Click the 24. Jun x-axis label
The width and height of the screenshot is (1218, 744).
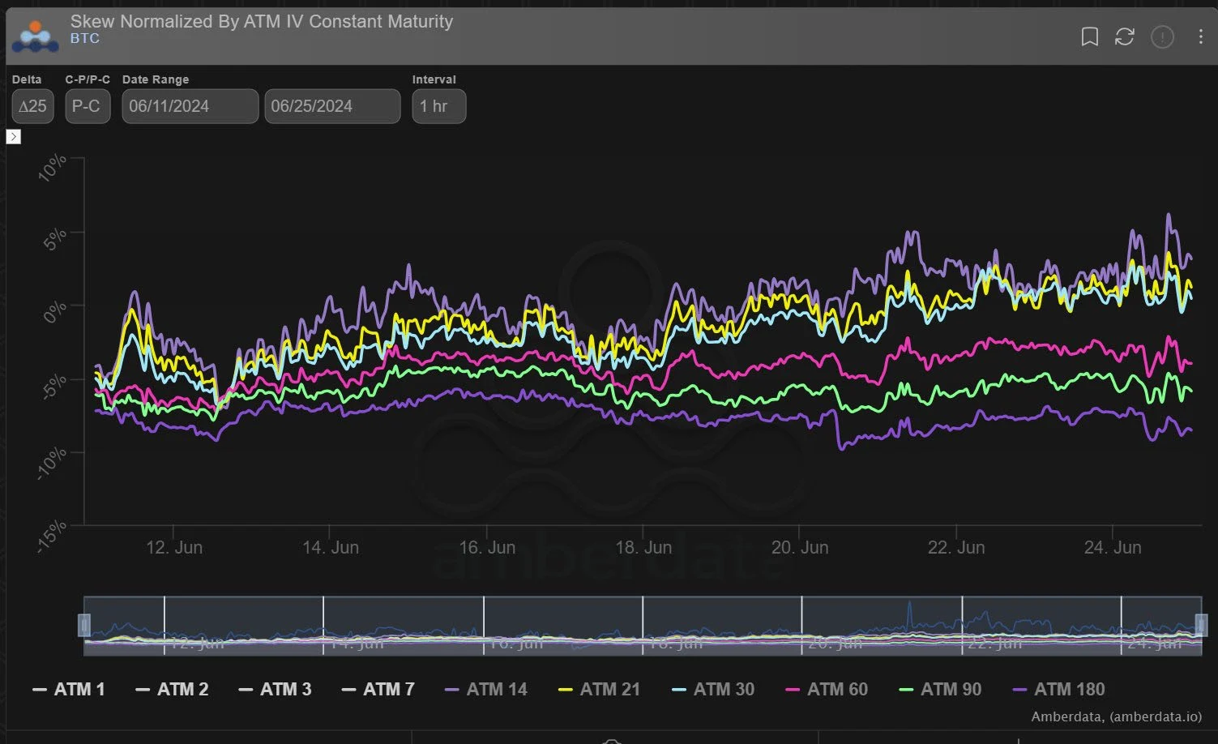pos(1113,548)
